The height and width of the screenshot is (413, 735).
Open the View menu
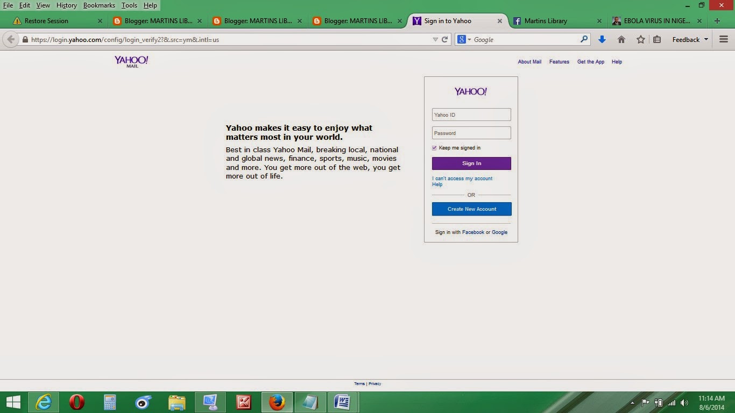point(43,5)
